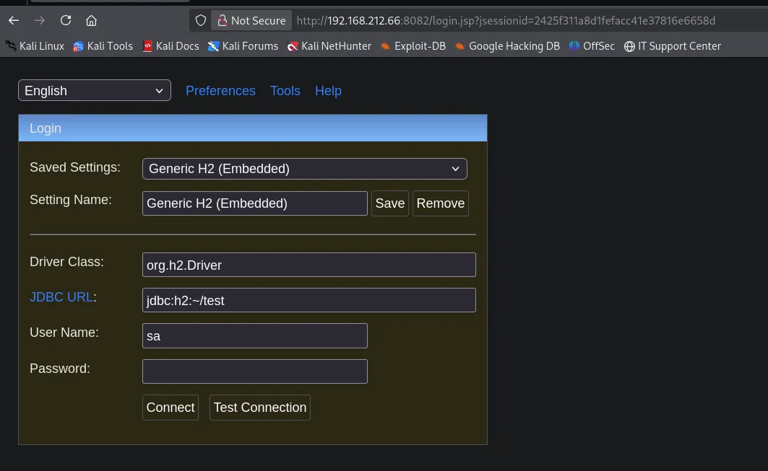
Task: Click the User Name label
Action: [x=64, y=333]
